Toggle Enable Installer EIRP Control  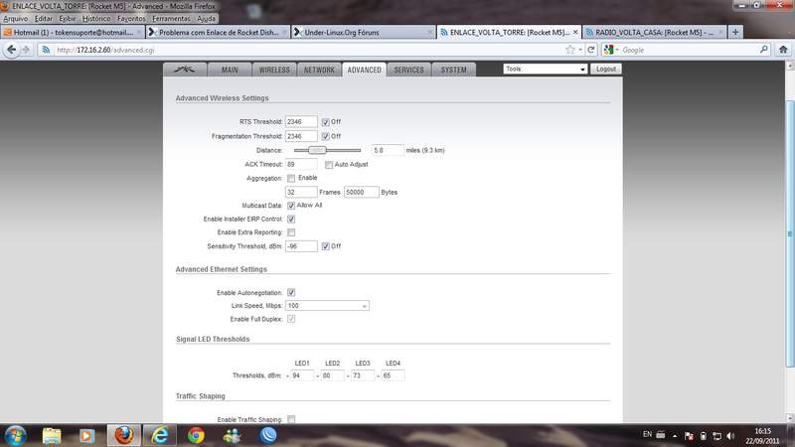[291, 219]
